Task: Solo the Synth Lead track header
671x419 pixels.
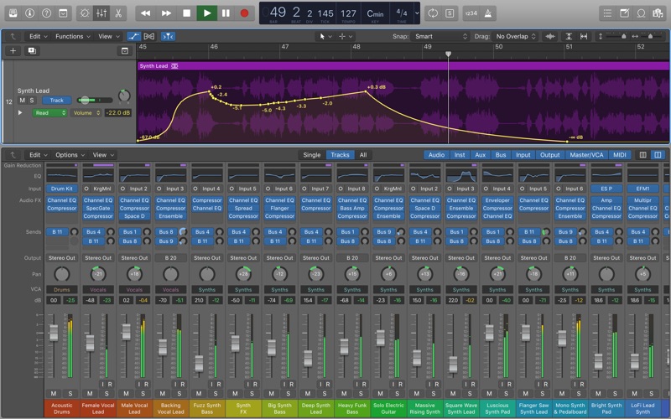Action: (x=32, y=101)
